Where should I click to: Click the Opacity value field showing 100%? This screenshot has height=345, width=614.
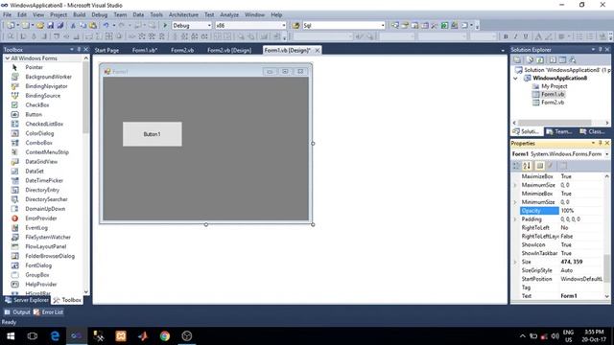tap(581, 211)
